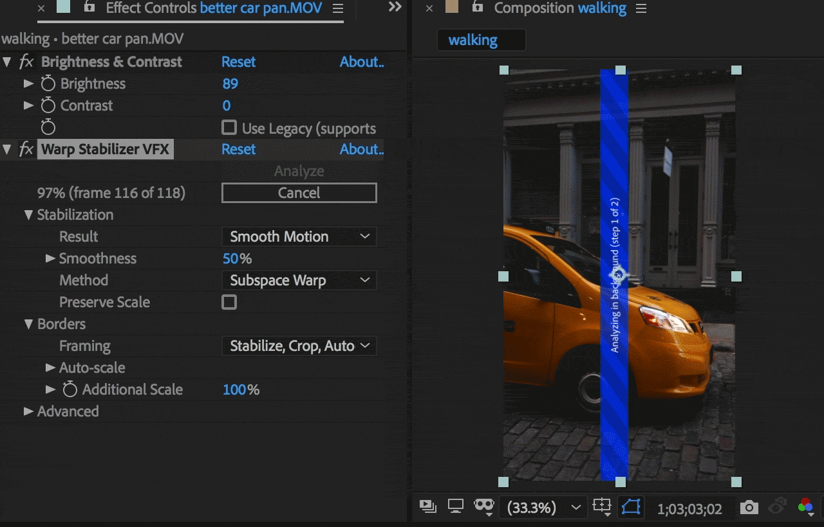Image resolution: width=824 pixels, height=527 pixels.
Task: Open the magnification ratio popup showing 33.3%
Action: click(543, 508)
